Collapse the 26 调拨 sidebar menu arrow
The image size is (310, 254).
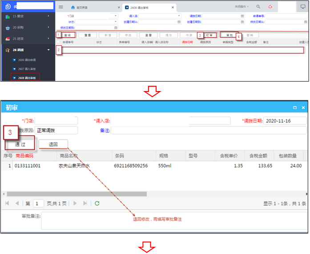[48, 50]
